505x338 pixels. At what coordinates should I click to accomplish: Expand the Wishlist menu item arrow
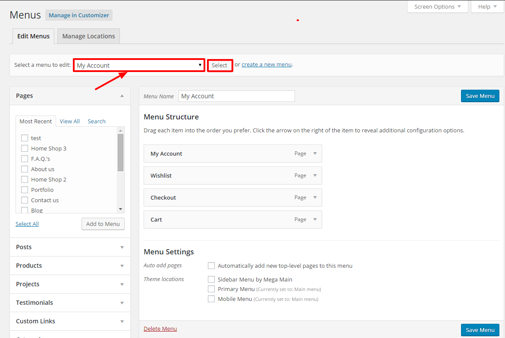click(x=315, y=175)
